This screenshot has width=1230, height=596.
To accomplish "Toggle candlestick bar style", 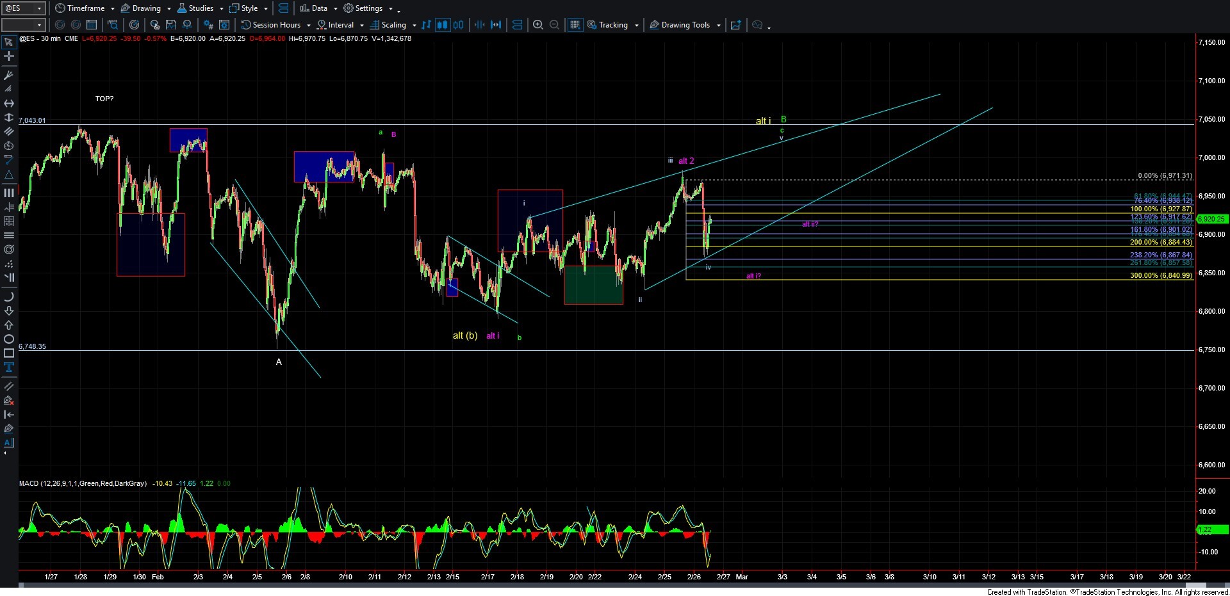I will [443, 25].
